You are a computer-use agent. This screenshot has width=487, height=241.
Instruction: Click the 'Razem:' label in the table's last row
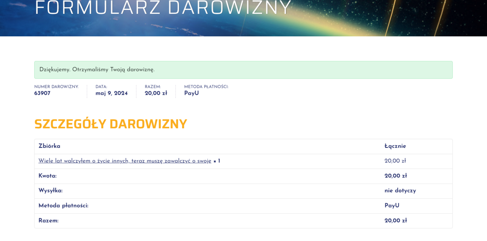coord(48,221)
